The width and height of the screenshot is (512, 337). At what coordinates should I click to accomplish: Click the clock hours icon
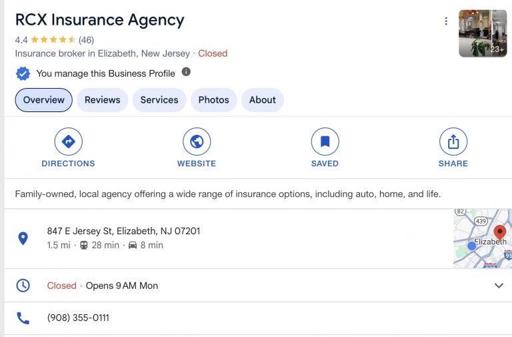coord(23,286)
